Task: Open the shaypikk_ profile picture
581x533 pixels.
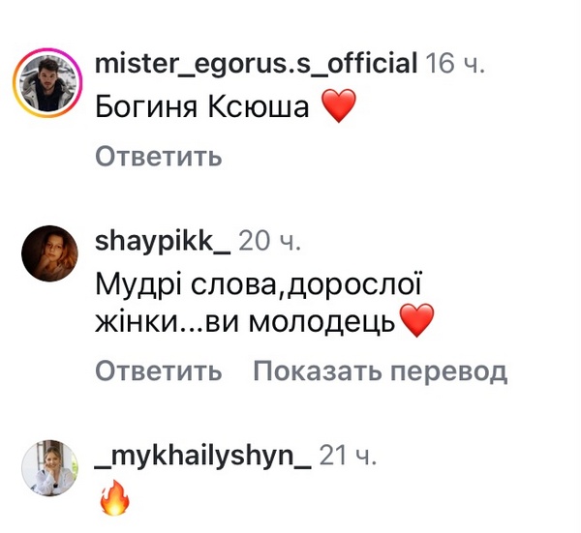Action: 49,253
